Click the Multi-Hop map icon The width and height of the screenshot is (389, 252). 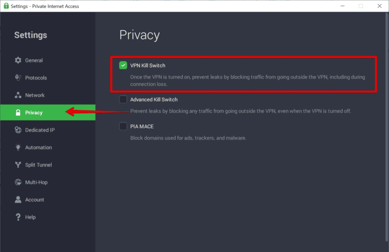[18, 182]
